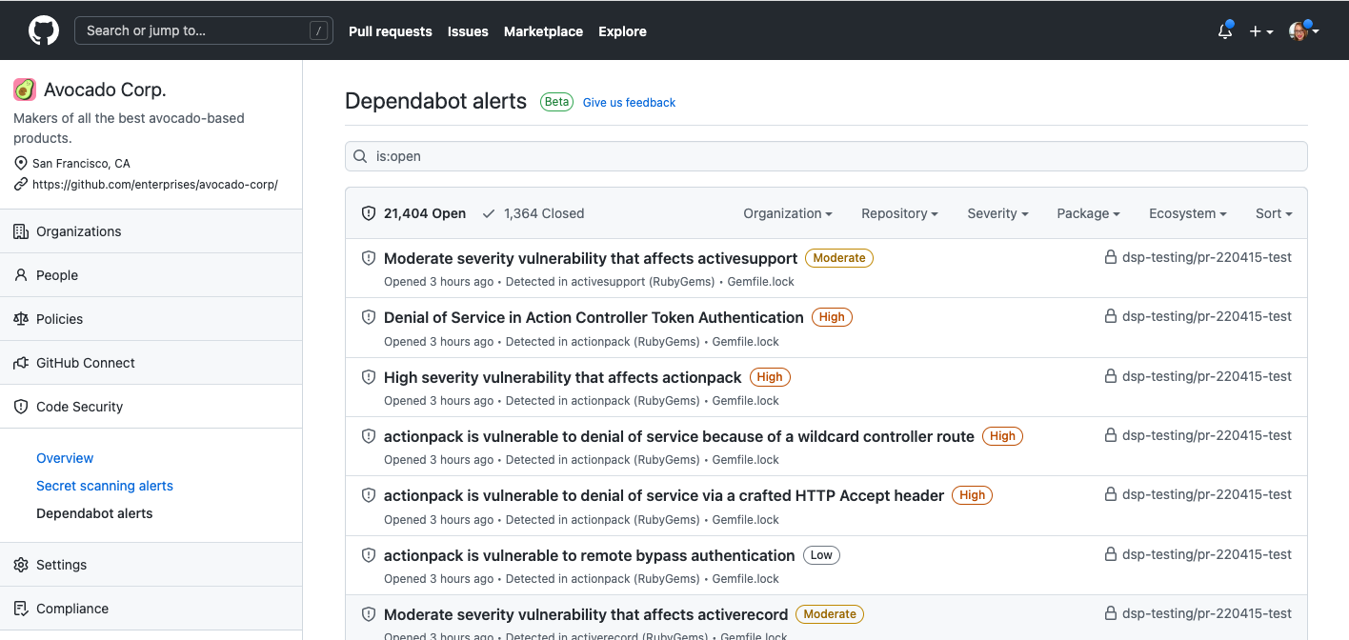The height and width of the screenshot is (640, 1349).
Task: Open Settings in the sidebar
Action: click(x=151, y=565)
